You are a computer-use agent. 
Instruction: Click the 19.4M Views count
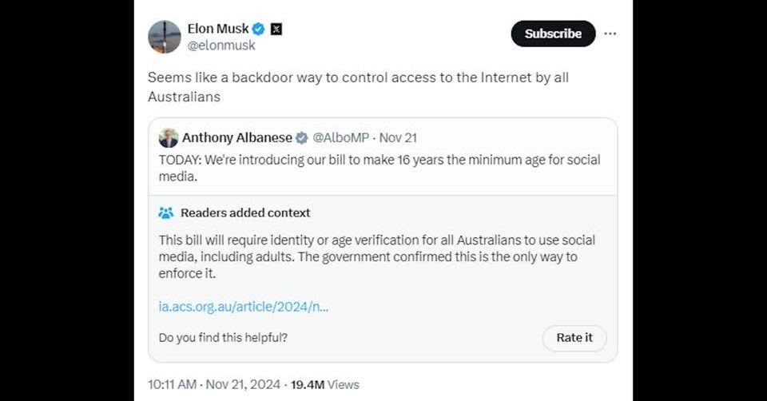tap(324, 384)
